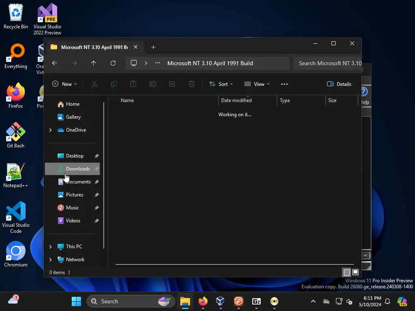The width and height of the screenshot is (415, 311).
Task: Select This PC in navigation pane
Action: pos(74,247)
